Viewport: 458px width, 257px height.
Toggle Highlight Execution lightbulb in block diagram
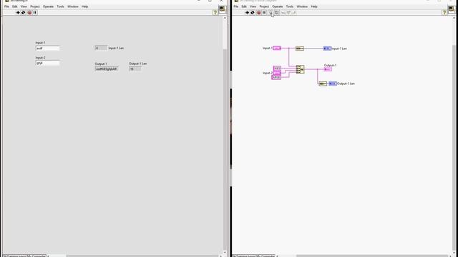[271, 13]
